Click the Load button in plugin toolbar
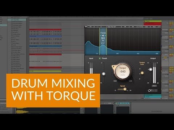 coord(146,27)
